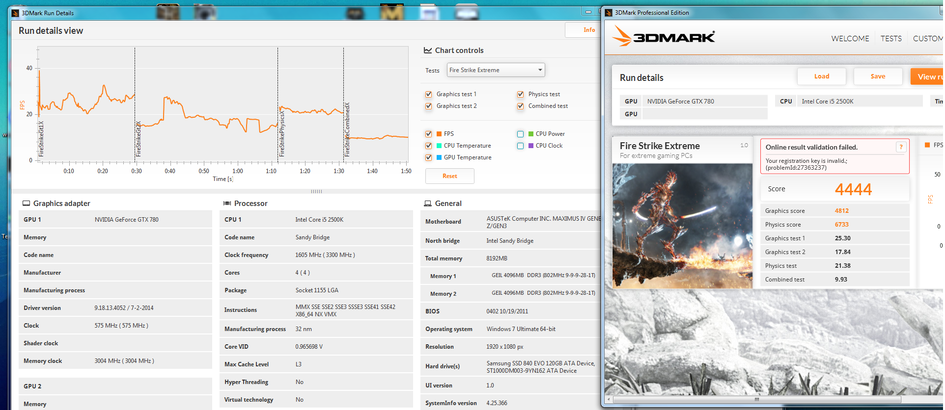945x410 pixels.
Task: Select the Samsung SSD 840 EVO hard drive entry
Action: pyautogui.click(x=541, y=363)
